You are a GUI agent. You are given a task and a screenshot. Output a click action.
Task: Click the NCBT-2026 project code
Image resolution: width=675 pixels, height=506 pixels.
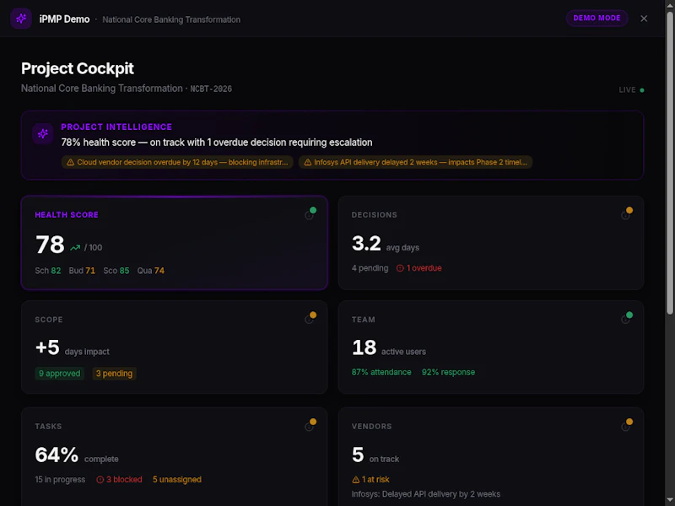coord(211,89)
